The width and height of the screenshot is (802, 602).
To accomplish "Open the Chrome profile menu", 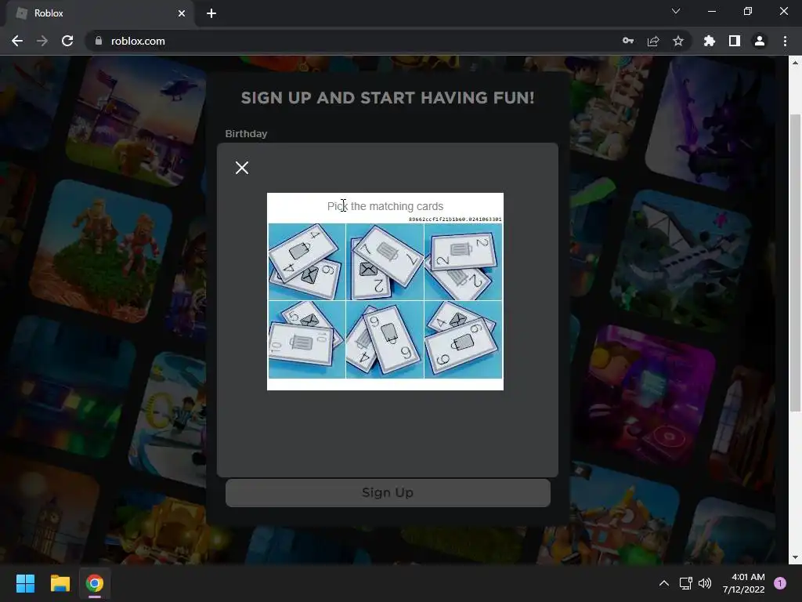I will pyautogui.click(x=760, y=41).
